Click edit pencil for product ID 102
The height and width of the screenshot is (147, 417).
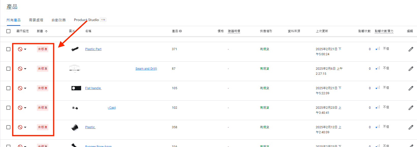pyautogui.click(x=411, y=108)
